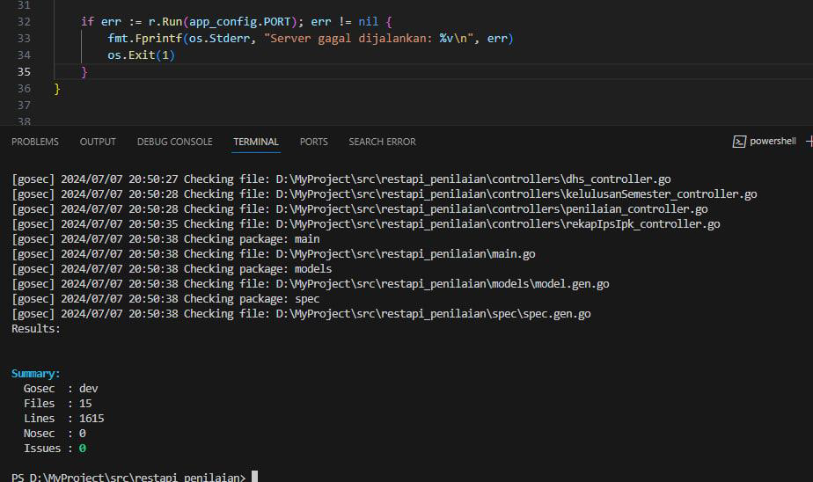The image size is (813, 482).
Task: Click the plus icon for new terminal
Action: tap(809, 142)
